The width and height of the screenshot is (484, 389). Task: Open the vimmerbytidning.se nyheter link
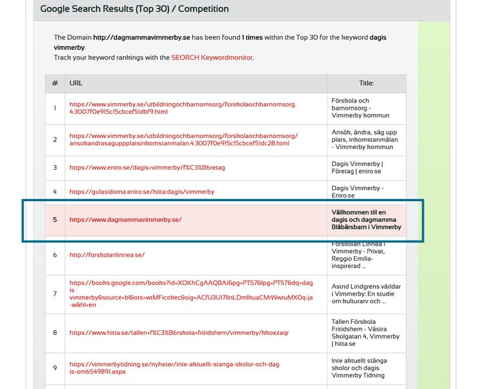[x=174, y=368]
